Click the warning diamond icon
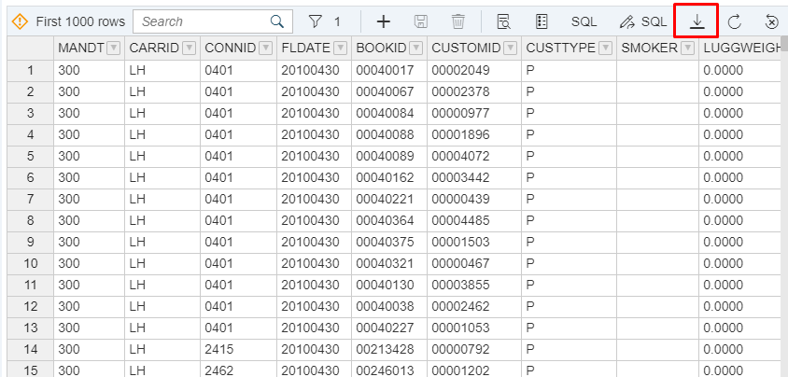The width and height of the screenshot is (788, 377). 19,21
